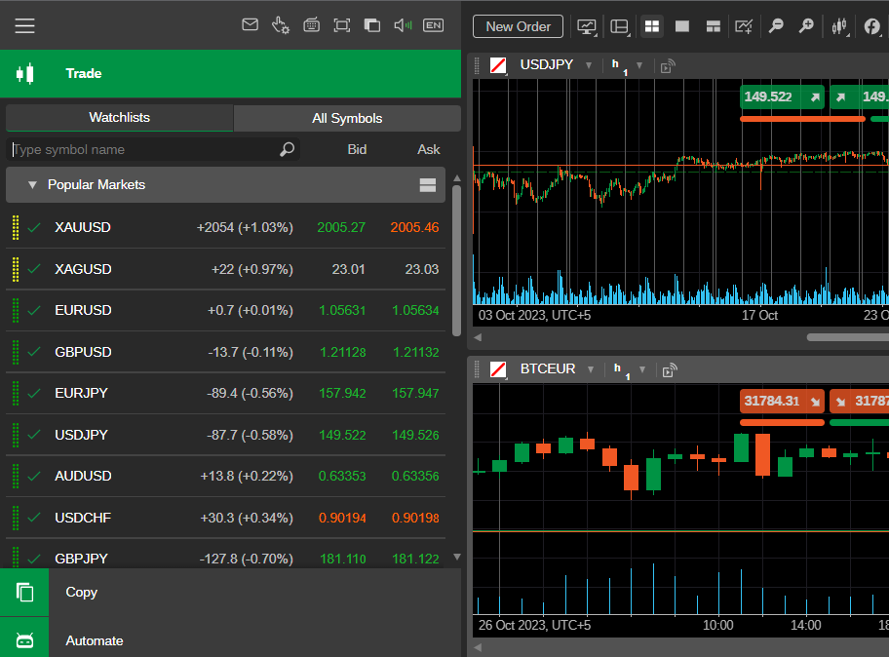Viewport: 889px width, 657px height.
Task: Click the New Order button
Action: pyautogui.click(x=518, y=26)
